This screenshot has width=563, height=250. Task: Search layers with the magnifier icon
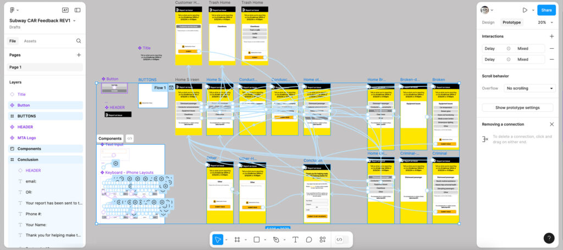coord(79,41)
